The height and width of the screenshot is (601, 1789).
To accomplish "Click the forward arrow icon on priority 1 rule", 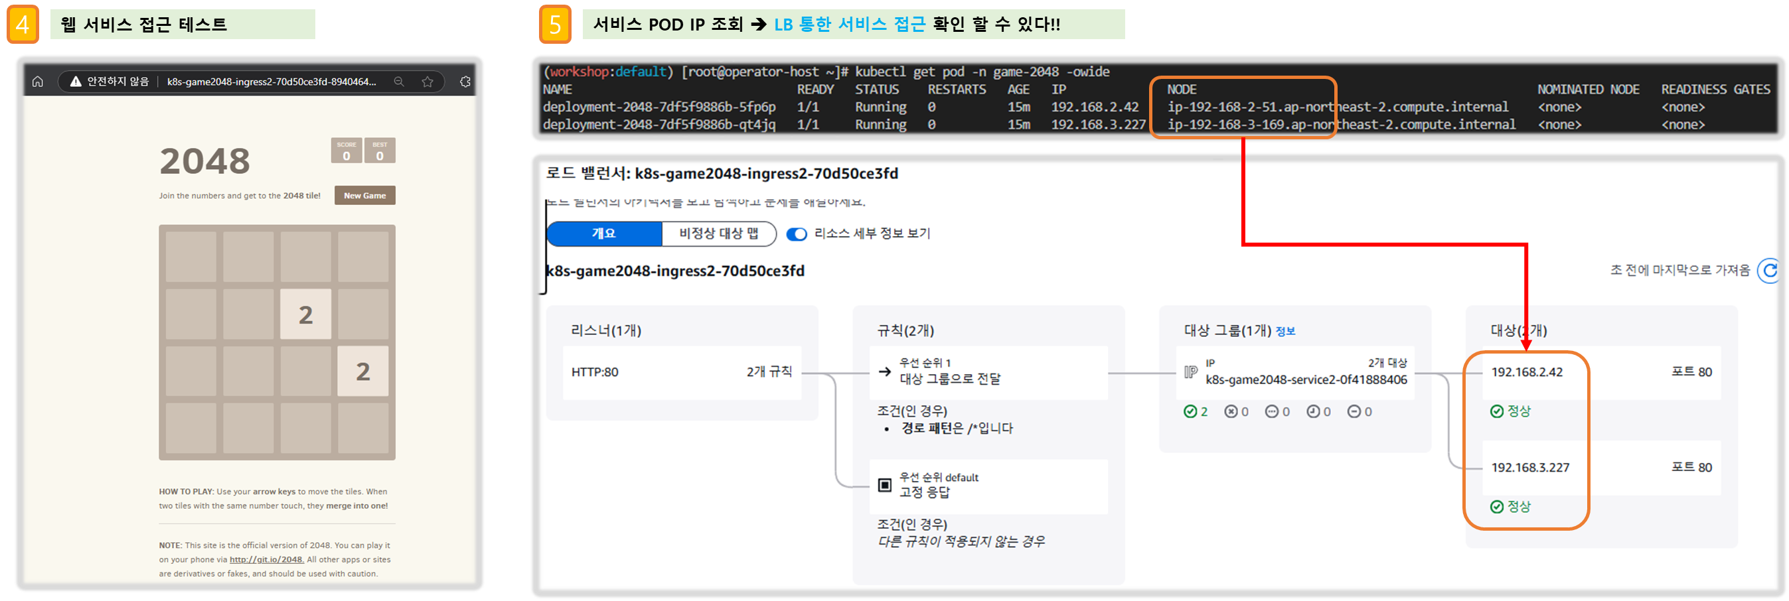I will [885, 371].
